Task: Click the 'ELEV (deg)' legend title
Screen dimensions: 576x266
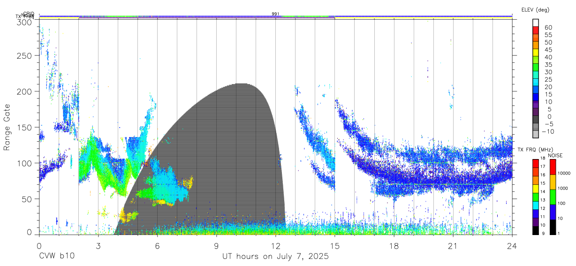Action: (x=535, y=10)
